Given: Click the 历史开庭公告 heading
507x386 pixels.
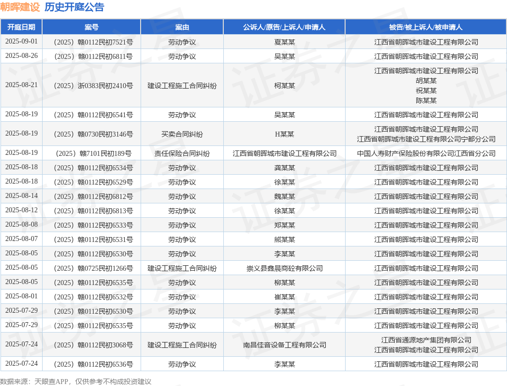Looking at the screenshot, I should point(74,7).
